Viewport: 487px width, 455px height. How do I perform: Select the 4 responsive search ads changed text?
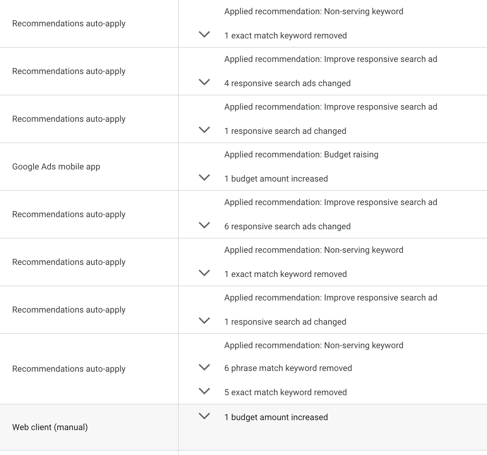(287, 83)
